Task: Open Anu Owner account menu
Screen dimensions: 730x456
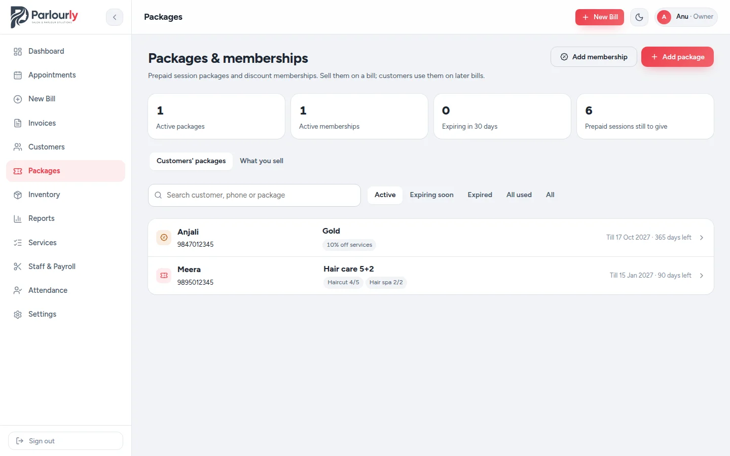Action: [x=686, y=17]
